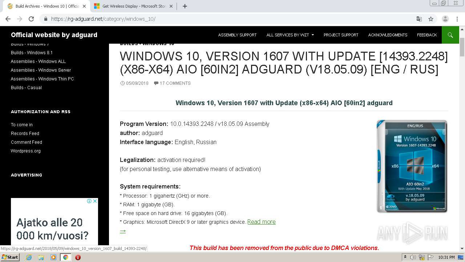465x262 pixels.
Task: Click the page vertical scrollbar thumb
Action: point(462,47)
